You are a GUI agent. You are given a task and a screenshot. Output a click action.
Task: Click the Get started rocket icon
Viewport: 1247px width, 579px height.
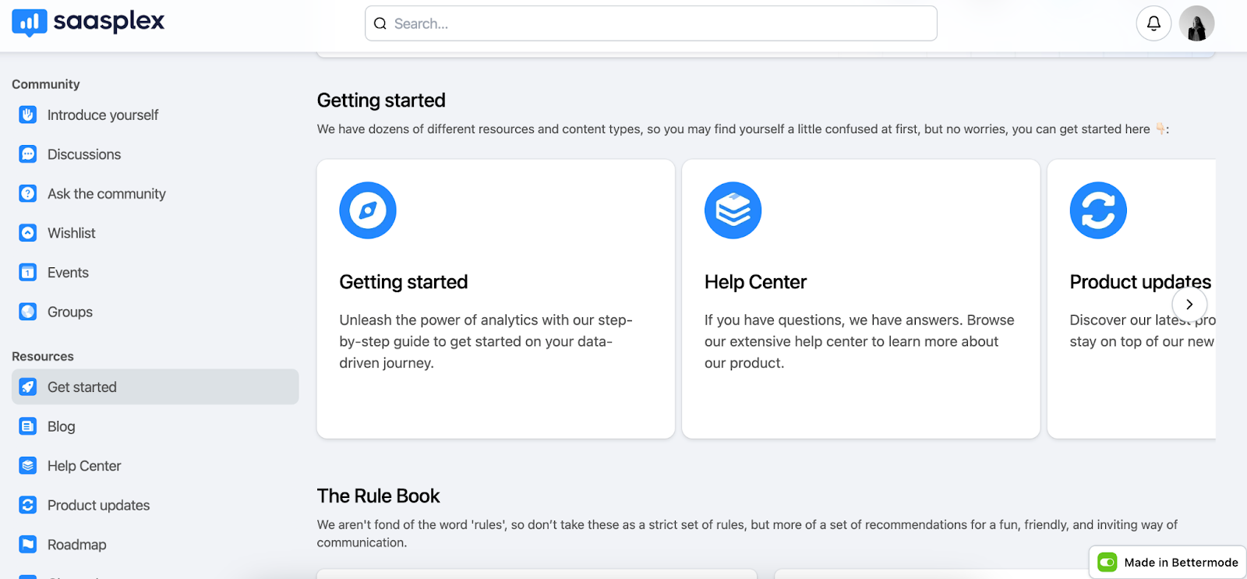pos(28,387)
